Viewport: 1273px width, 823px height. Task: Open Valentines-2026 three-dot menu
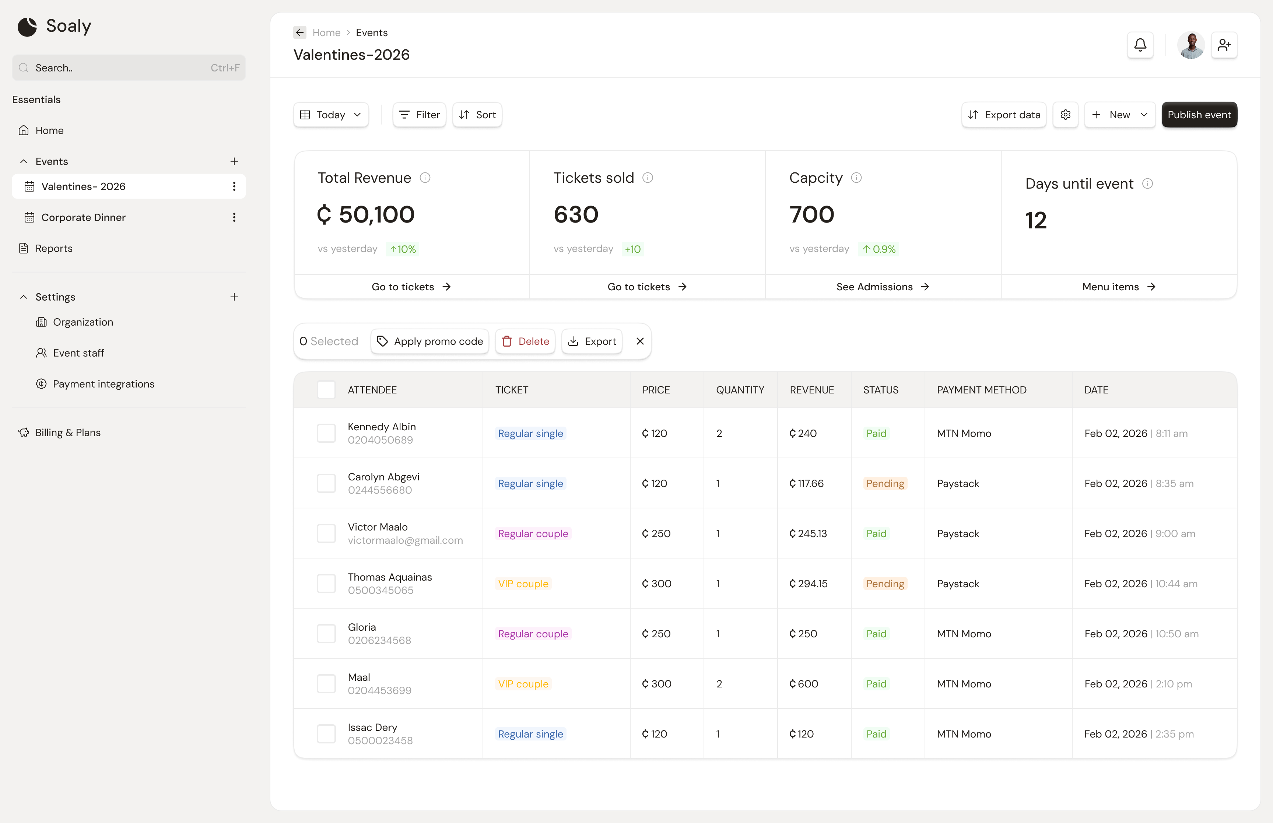coord(234,186)
